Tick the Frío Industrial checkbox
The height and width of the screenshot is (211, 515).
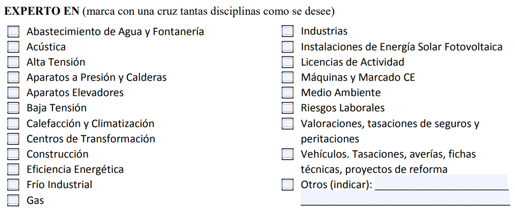click(x=13, y=185)
